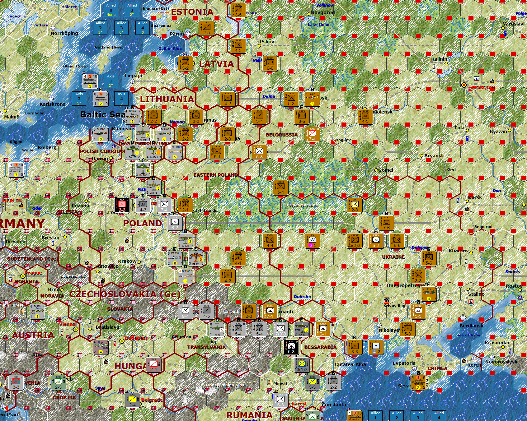The height and width of the screenshot is (421, 527).
Task: Pick the 9-4 infantry corps in Slovakia
Action: coord(185,312)
